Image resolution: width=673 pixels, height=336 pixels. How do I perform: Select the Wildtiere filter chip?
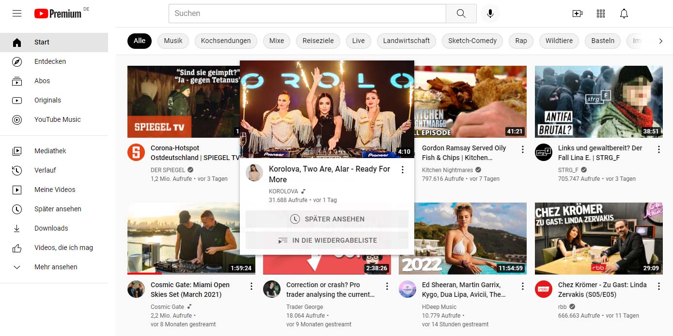pyautogui.click(x=559, y=41)
